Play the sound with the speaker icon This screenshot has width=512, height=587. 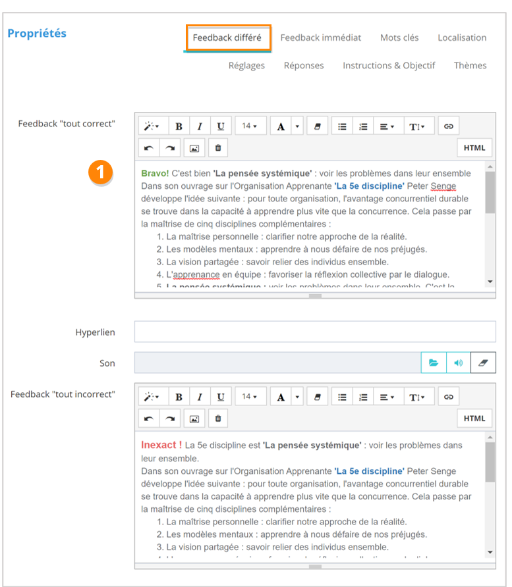click(458, 363)
